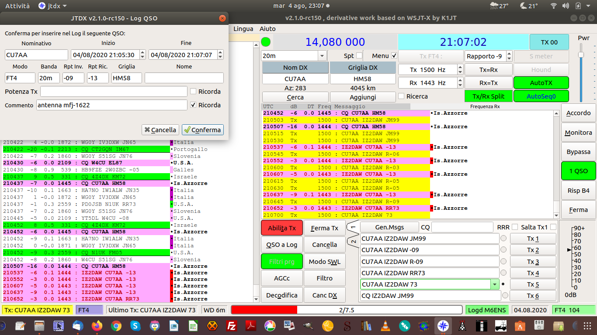Untick Ricorda next to the Commento field
The image size is (597, 335).
(193, 105)
